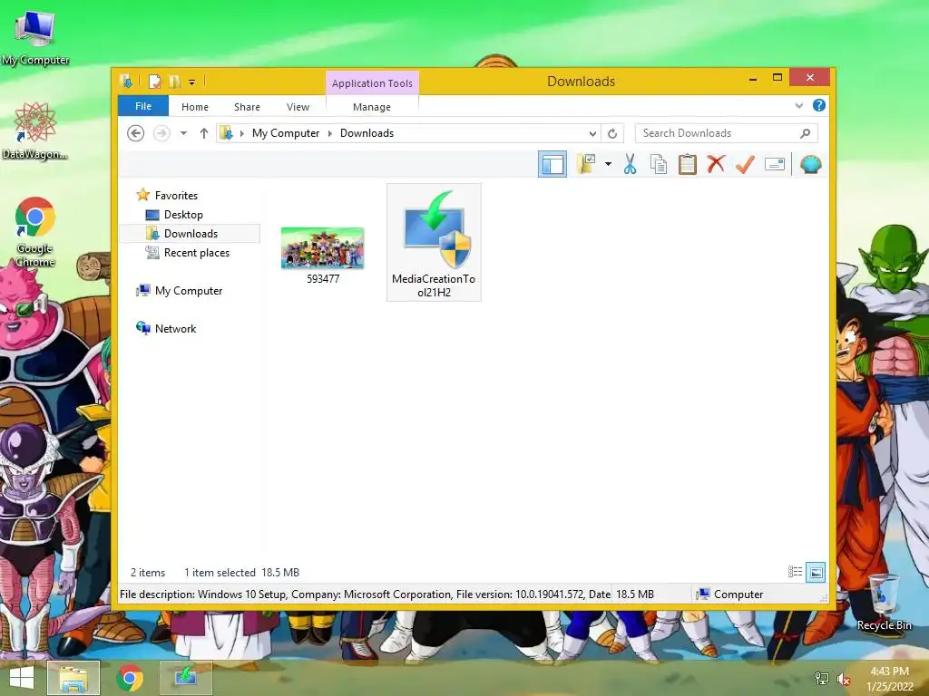
Task: Click the search magnifier icon
Action: [806, 133]
